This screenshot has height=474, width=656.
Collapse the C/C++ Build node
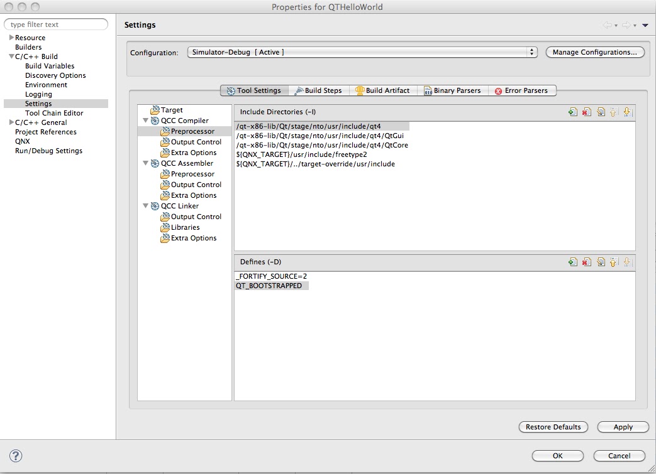11,57
